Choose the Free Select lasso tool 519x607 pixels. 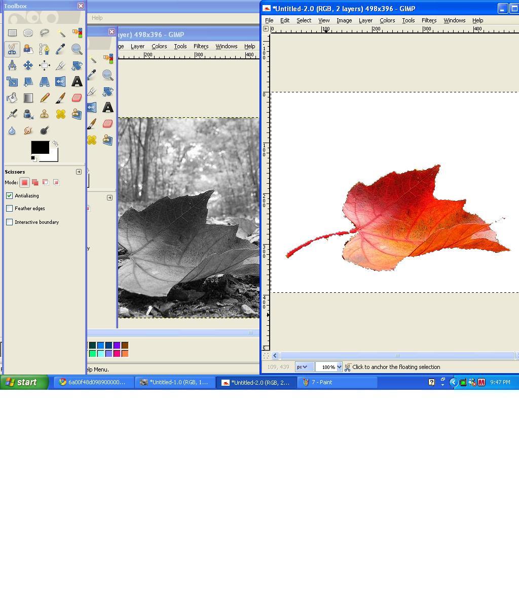(45, 33)
